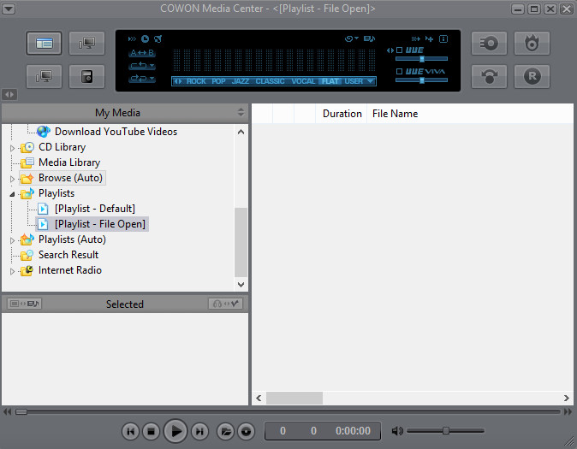
Task: Adjust the BBE VIVA level slider
Action: point(422,80)
